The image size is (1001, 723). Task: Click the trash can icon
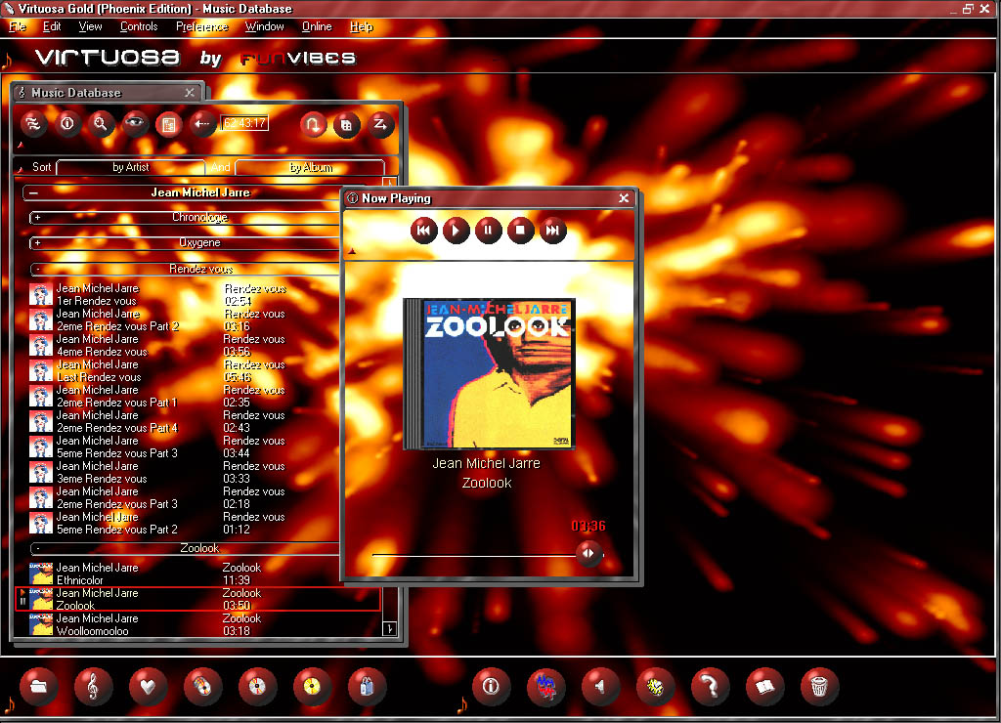[819, 686]
